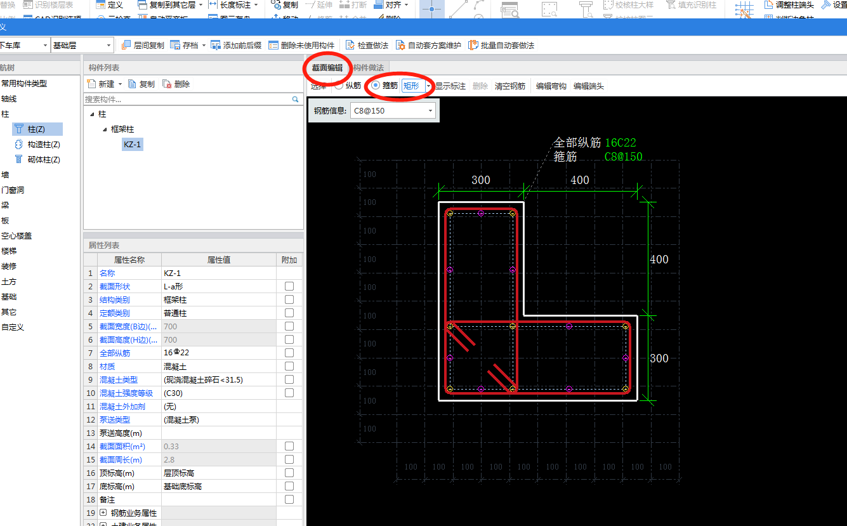Click 编辑弯钩 edit hook button
This screenshot has height=526, width=847.
click(x=551, y=86)
